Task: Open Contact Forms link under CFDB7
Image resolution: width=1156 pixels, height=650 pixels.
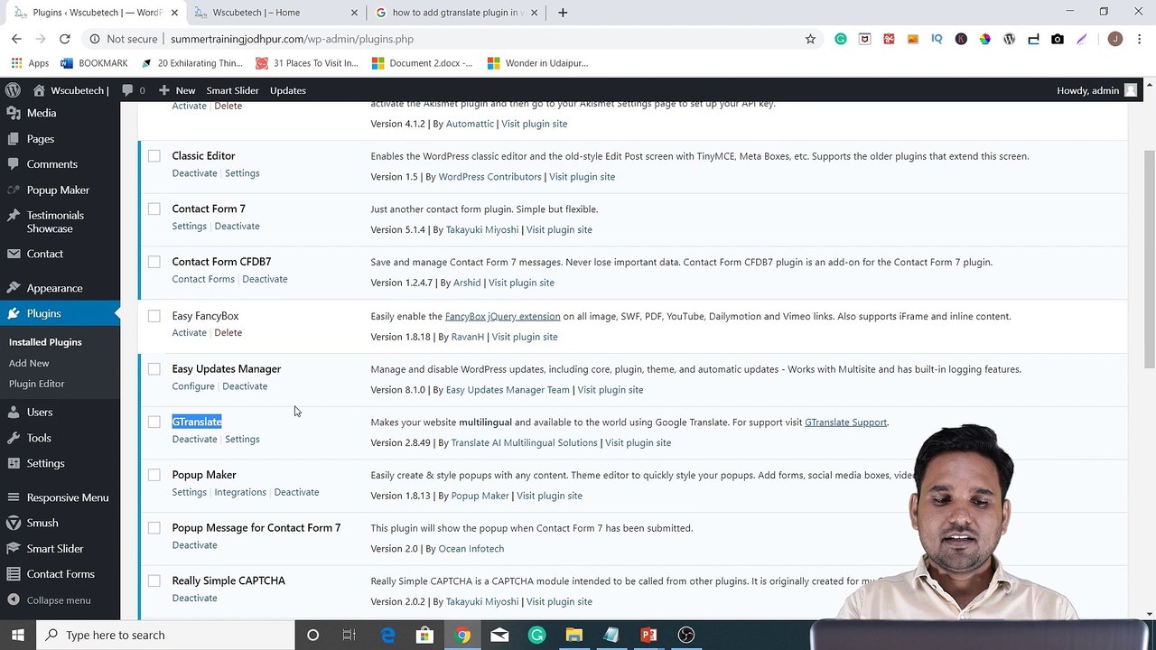Action: pyautogui.click(x=203, y=279)
